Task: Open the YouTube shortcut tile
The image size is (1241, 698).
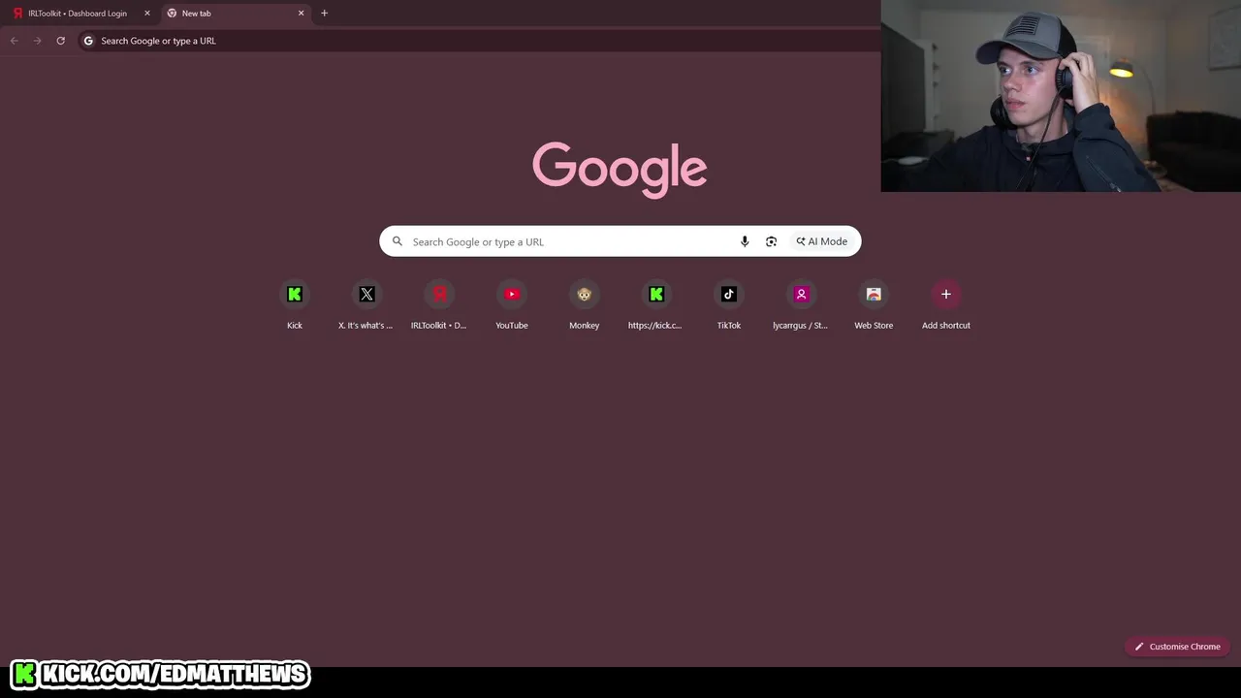Action: (512, 305)
